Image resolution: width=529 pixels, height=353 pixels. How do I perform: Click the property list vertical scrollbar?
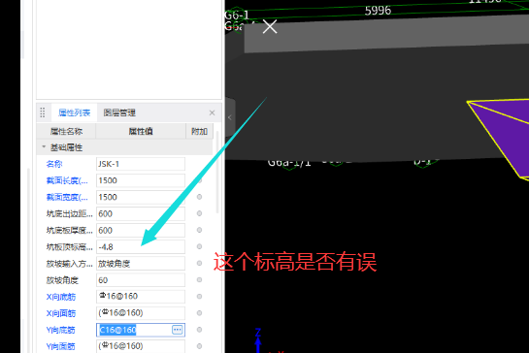click(217, 172)
